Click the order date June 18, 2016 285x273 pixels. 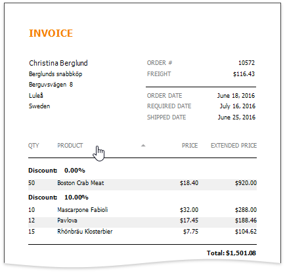tap(236, 96)
